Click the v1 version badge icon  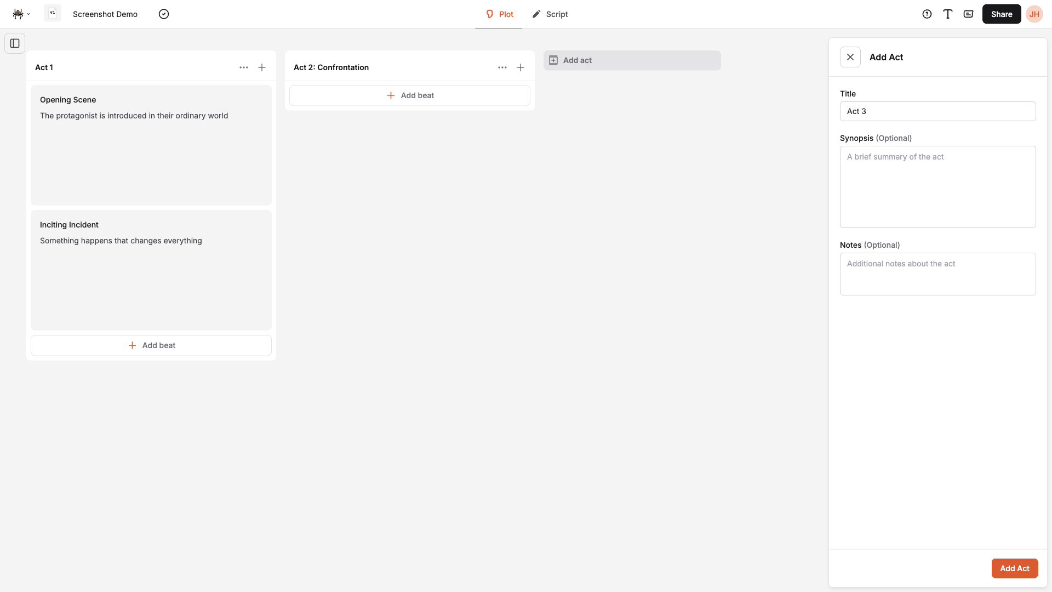coord(52,13)
